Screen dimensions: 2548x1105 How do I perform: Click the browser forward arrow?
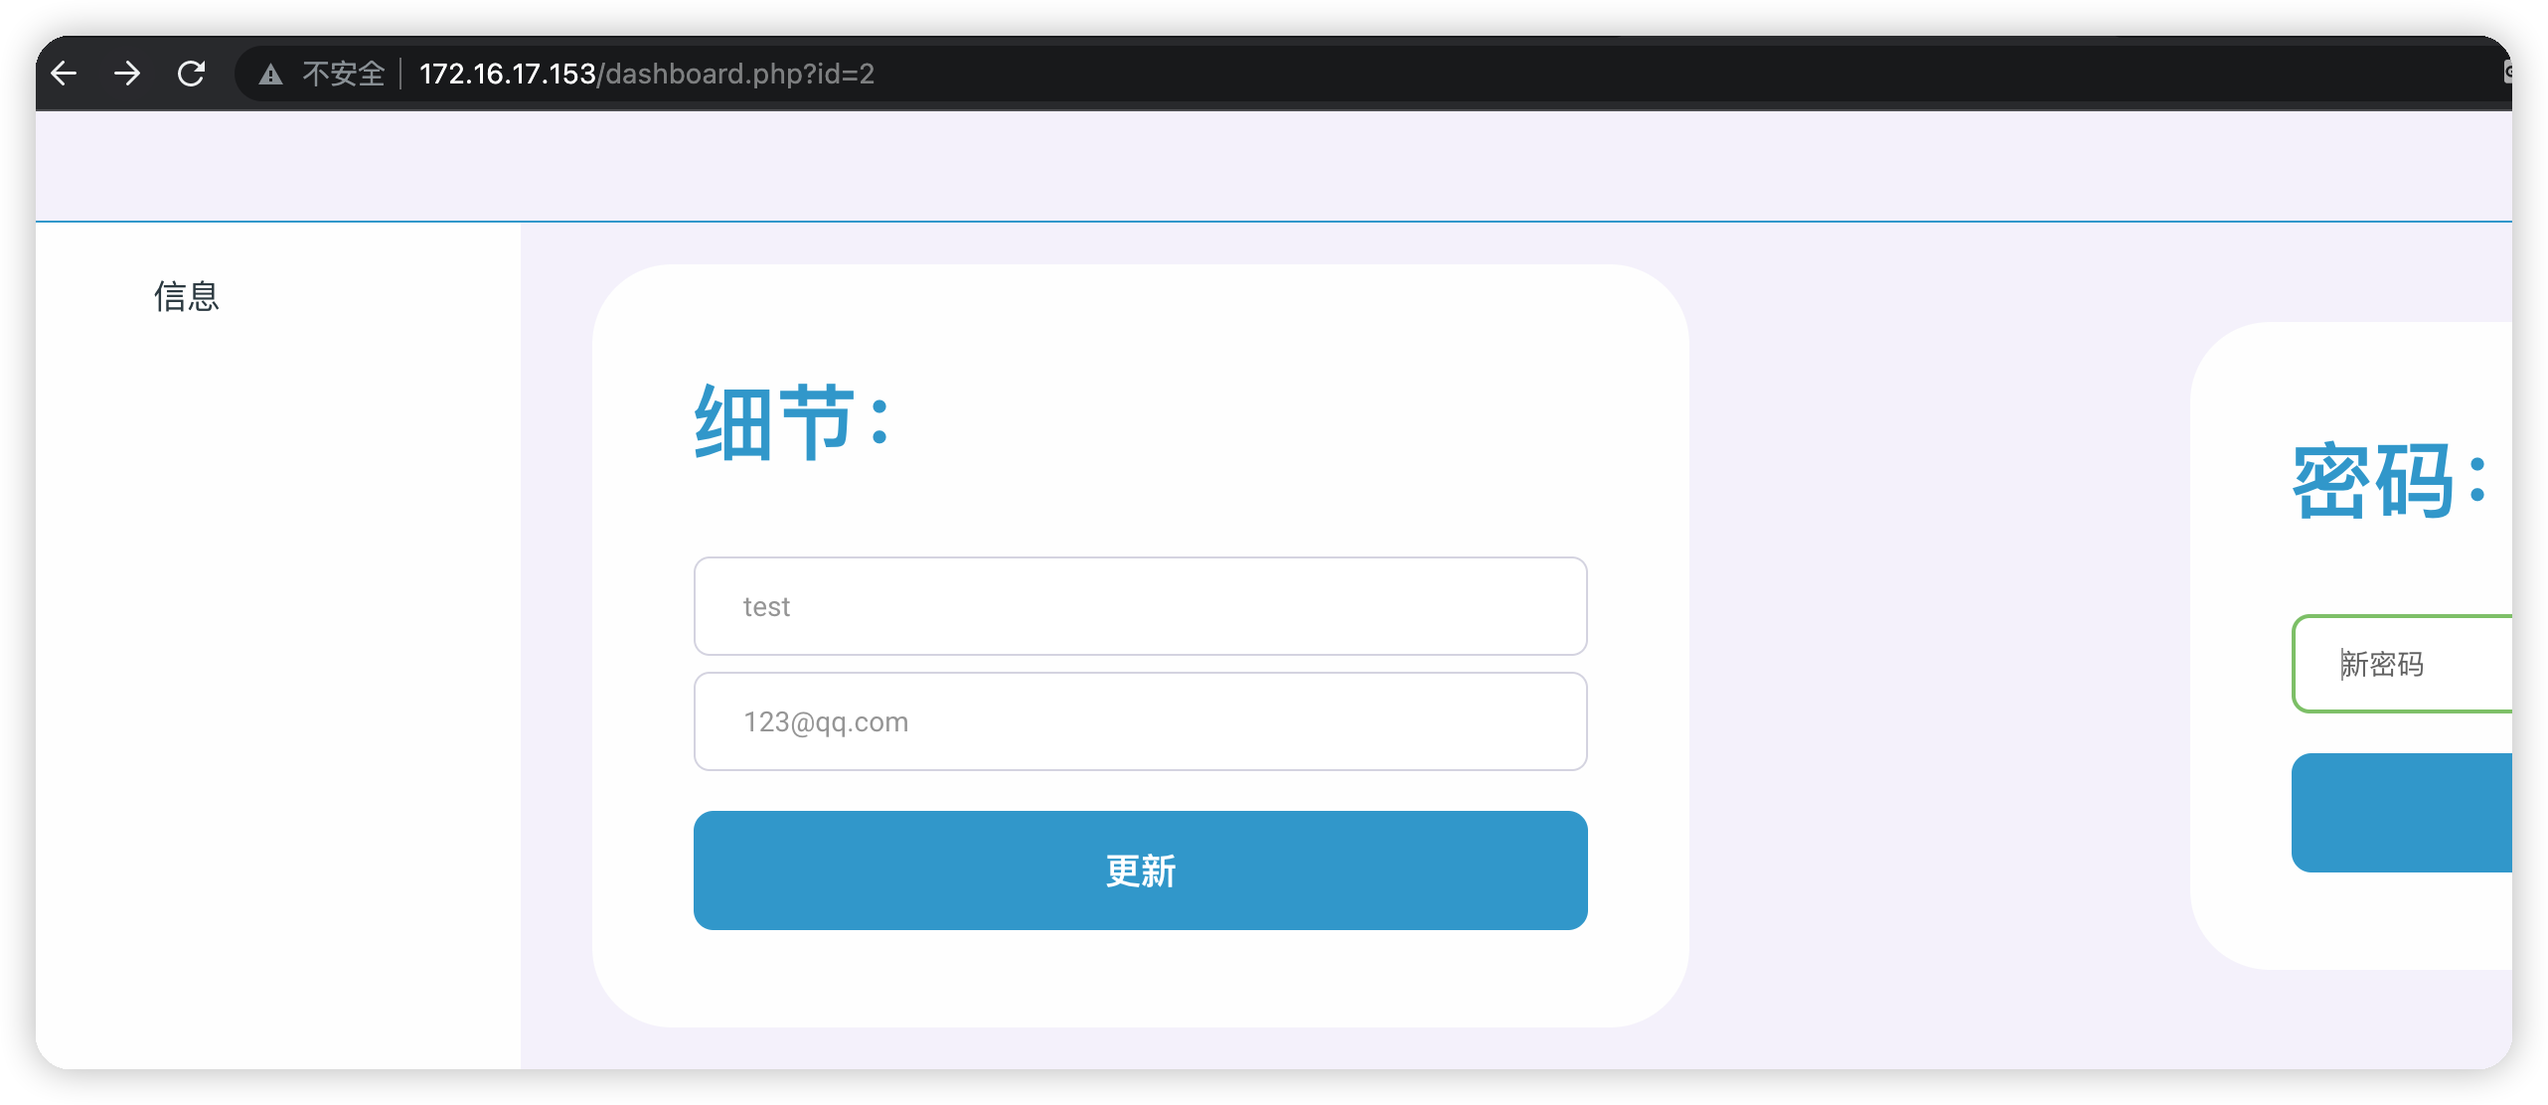tap(127, 74)
